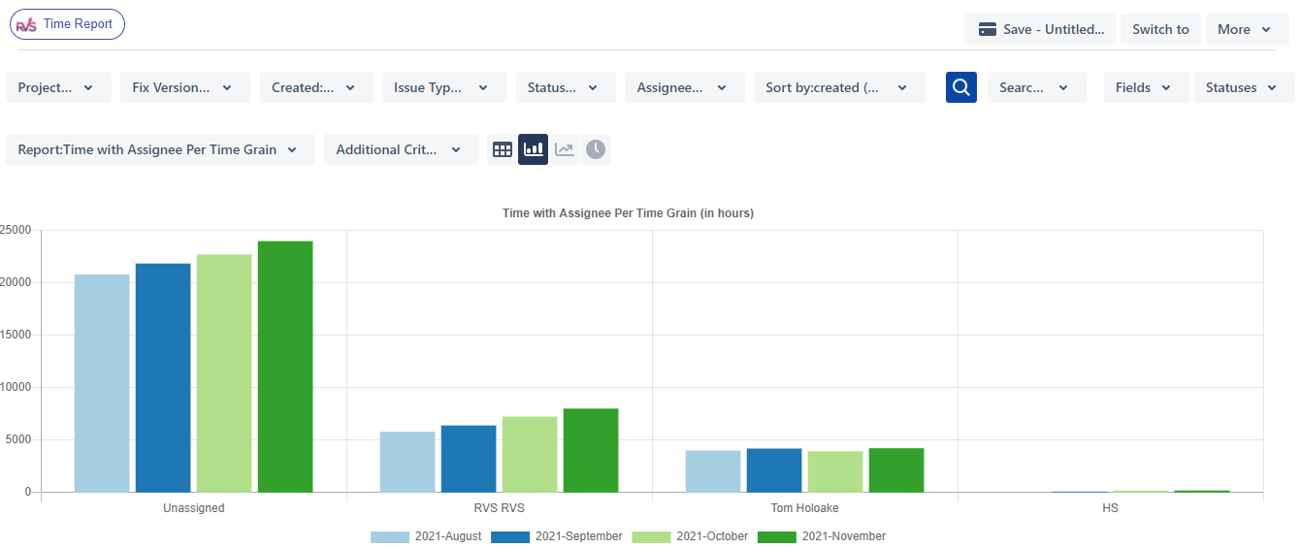Viewport: 1301px width, 548px height.
Task: Expand the Project filter dropdown
Action: [58, 87]
